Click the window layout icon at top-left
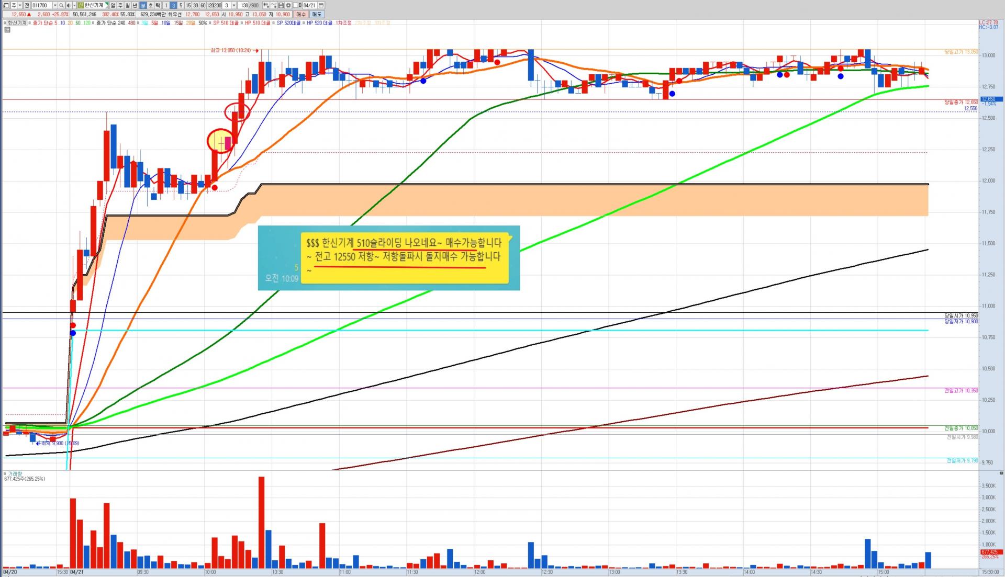1005x577 pixels. (6, 5)
